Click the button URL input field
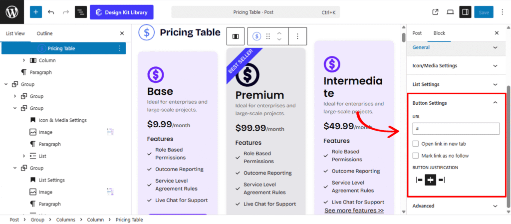Viewport: 511px width, 224px height. point(456,129)
